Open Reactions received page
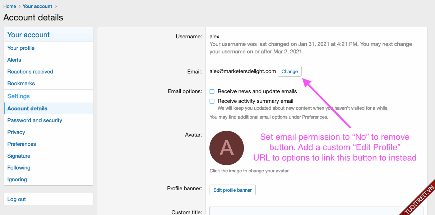 [x=30, y=72]
